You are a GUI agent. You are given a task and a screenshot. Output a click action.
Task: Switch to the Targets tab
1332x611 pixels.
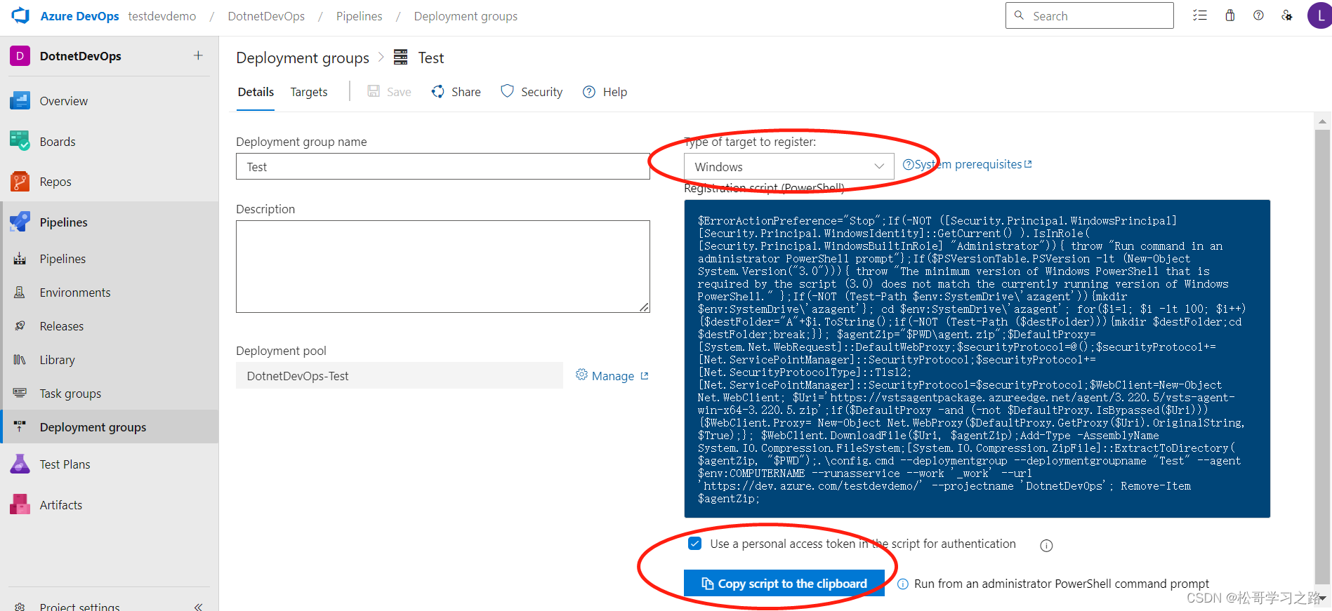pos(309,92)
